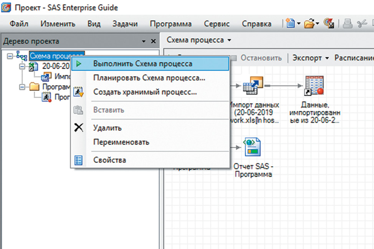Collapse the 20-06-20 file tree node
The image size is (374, 249).
22,66
